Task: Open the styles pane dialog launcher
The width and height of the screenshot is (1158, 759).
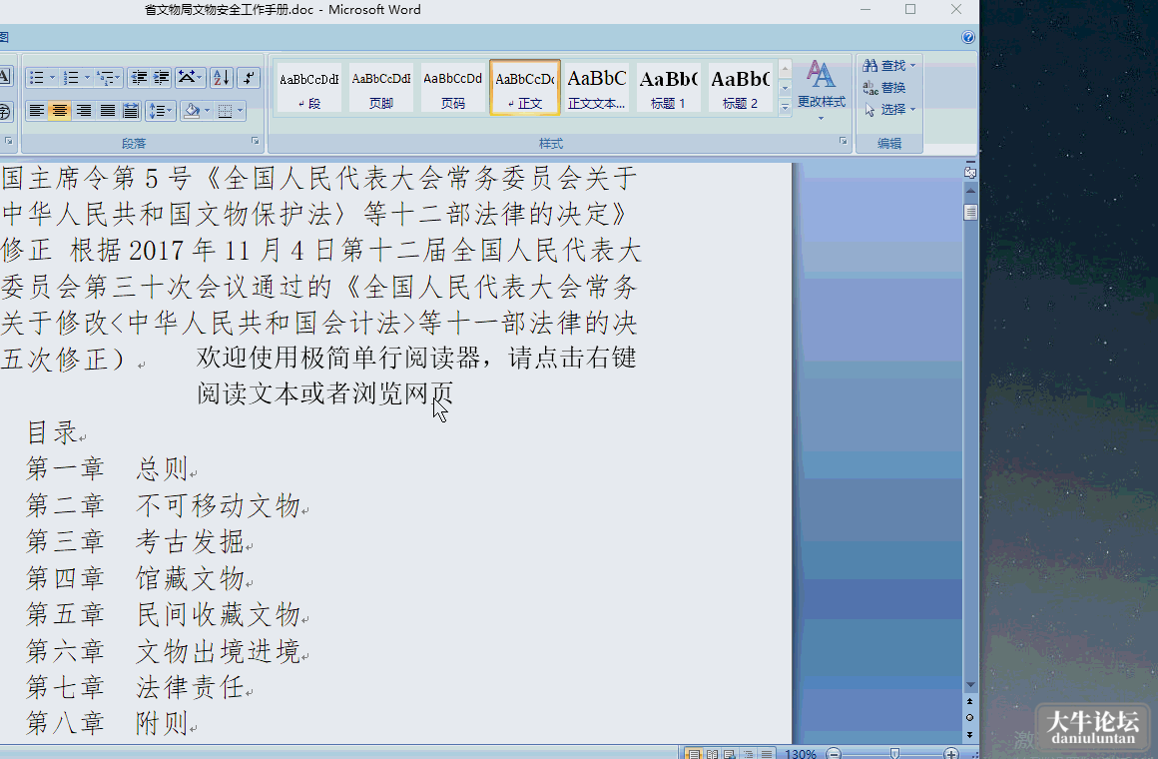Action: pyautogui.click(x=843, y=141)
